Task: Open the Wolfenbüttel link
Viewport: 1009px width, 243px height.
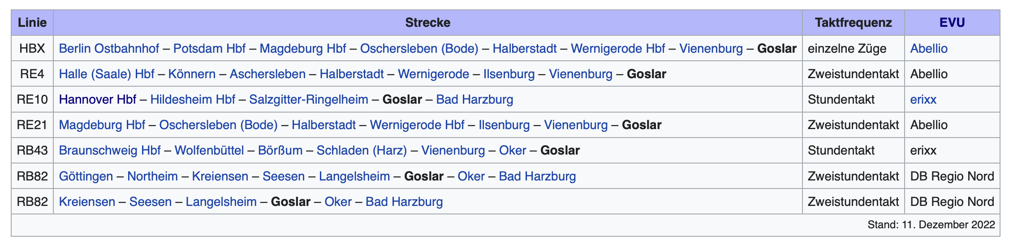Action: coord(209,150)
